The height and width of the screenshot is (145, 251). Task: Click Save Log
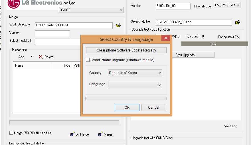click(x=230, y=126)
